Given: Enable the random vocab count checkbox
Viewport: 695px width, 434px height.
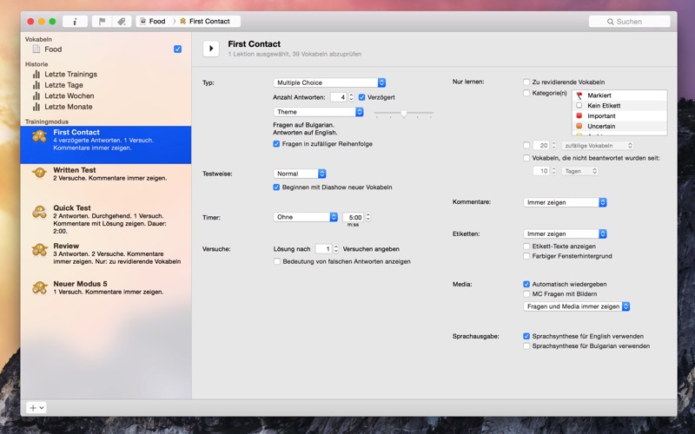Looking at the screenshot, I should tap(526, 145).
